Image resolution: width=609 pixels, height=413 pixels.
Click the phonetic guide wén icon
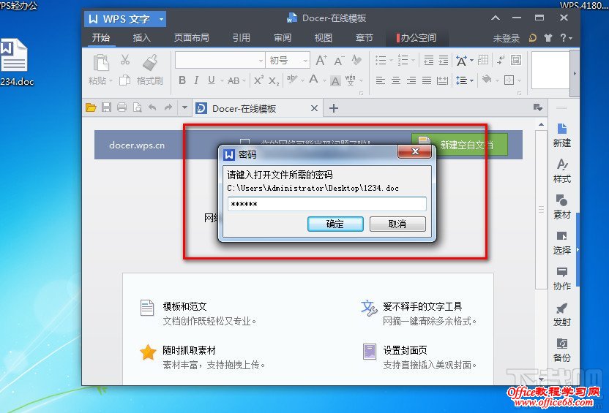pyautogui.click(x=351, y=80)
